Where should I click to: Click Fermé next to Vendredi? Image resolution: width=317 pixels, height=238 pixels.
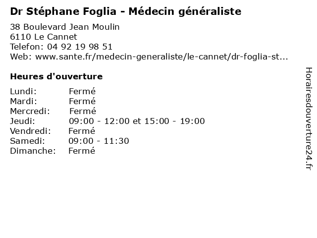click(82, 131)
